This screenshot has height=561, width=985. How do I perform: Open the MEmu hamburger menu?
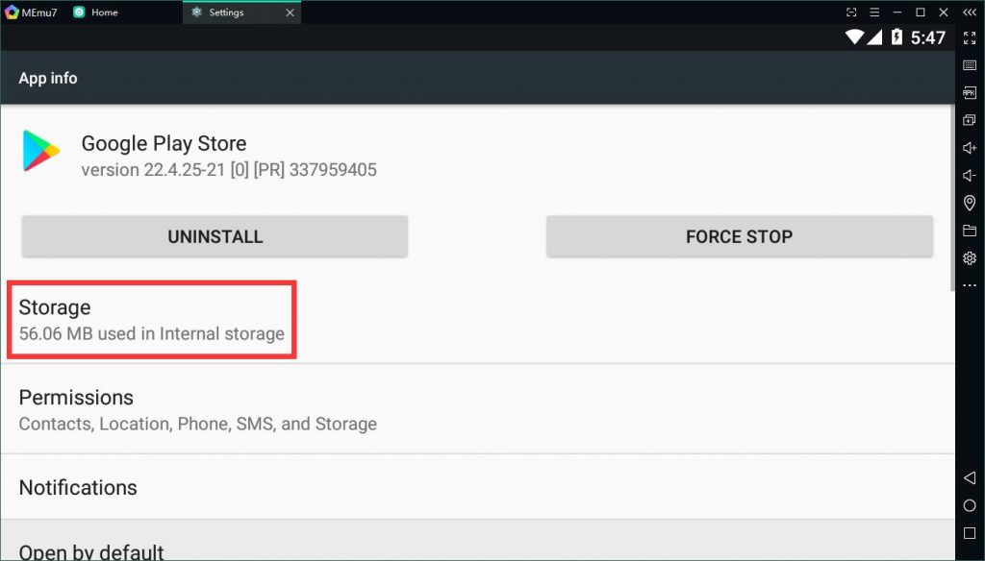pos(874,12)
